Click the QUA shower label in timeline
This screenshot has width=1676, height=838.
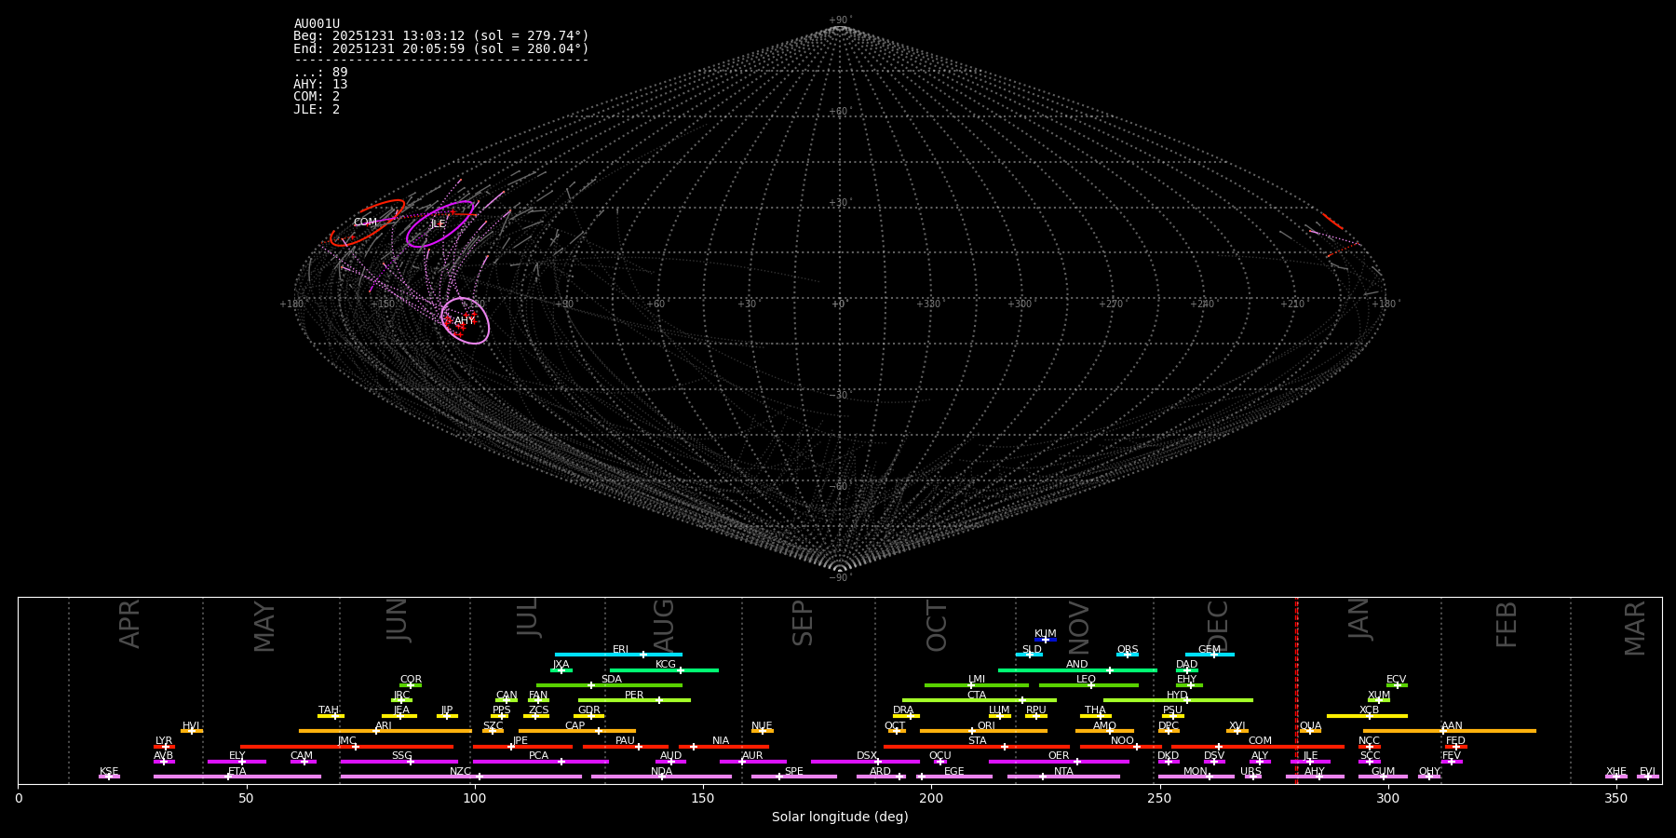(x=1310, y=725)
